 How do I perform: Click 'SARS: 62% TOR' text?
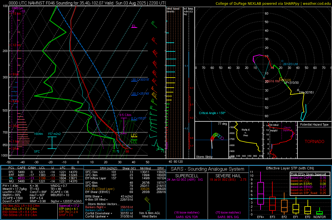click(x=187, y=217)
